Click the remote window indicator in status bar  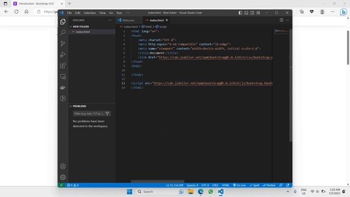pyautogui.click(x=61, y=185)
